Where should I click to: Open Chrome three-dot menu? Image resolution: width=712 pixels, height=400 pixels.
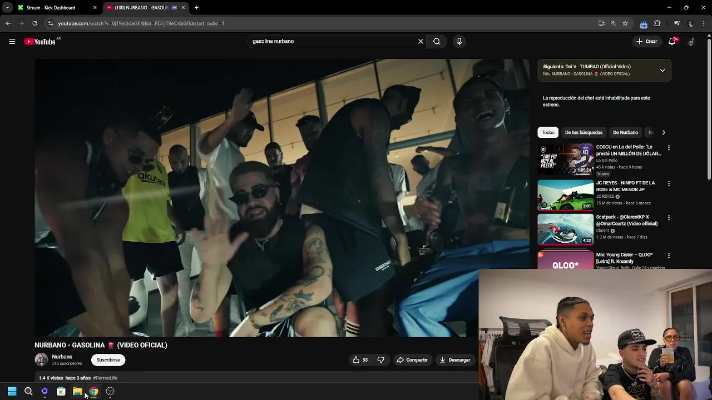pyautogui.click(x=704, y=23)
